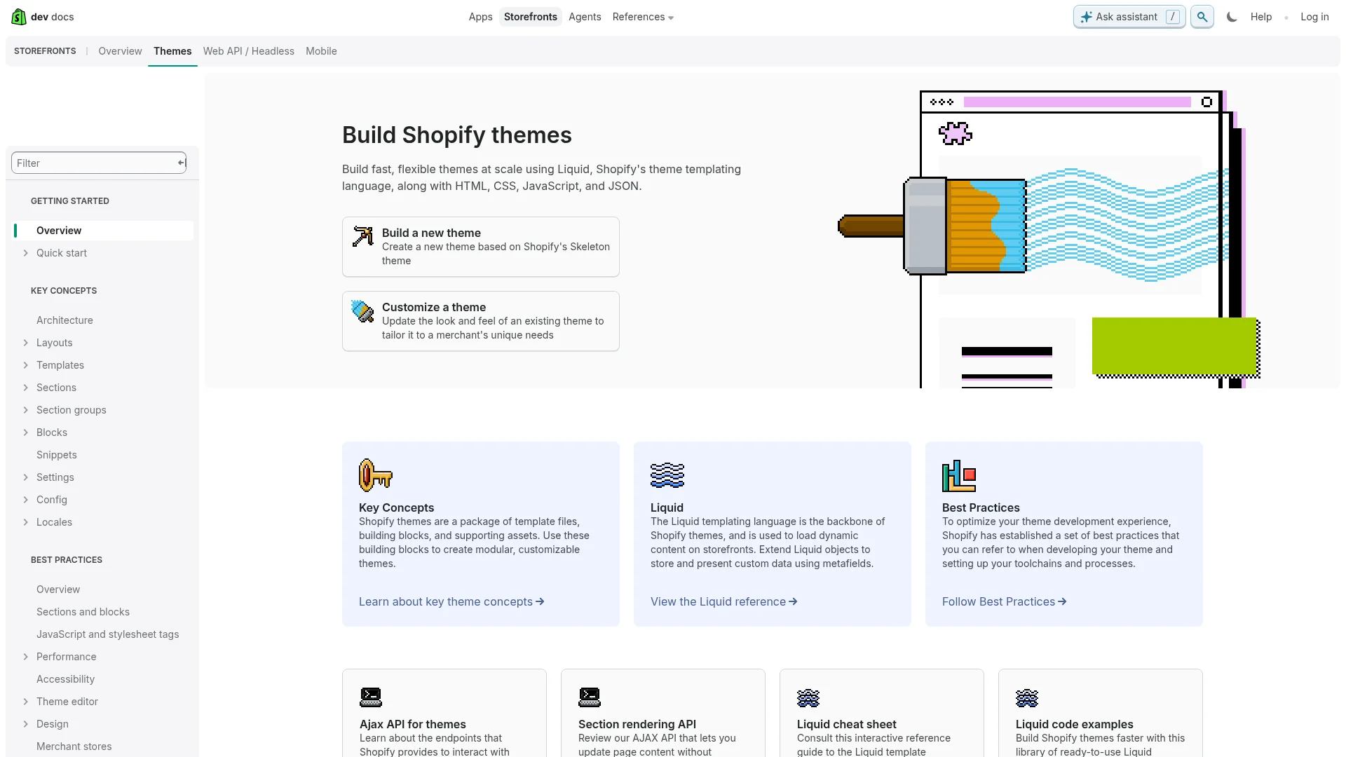Image resolution: width=1346 pixels, height=757 pixels.
Task: Click the Ajax API for themes title
Action: click(413, 724)
